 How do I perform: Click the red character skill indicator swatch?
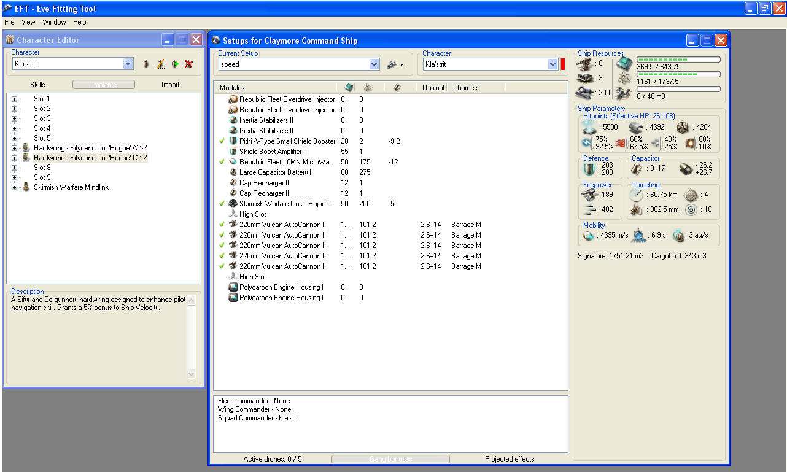point(563,64)
